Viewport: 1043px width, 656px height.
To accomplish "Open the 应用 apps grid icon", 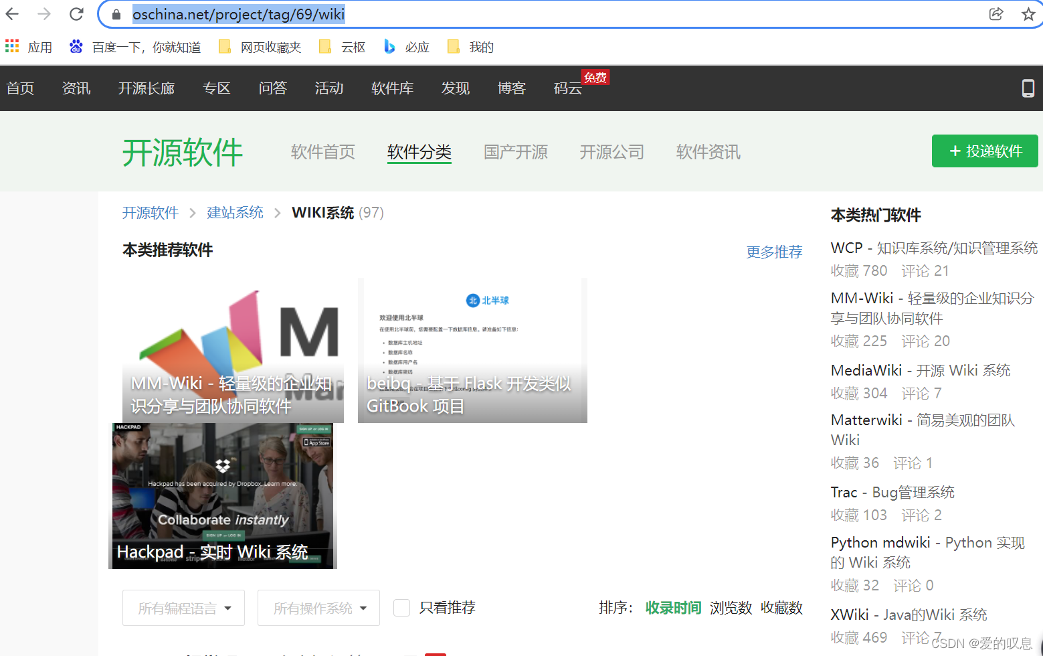I will (x=12, y=46).
